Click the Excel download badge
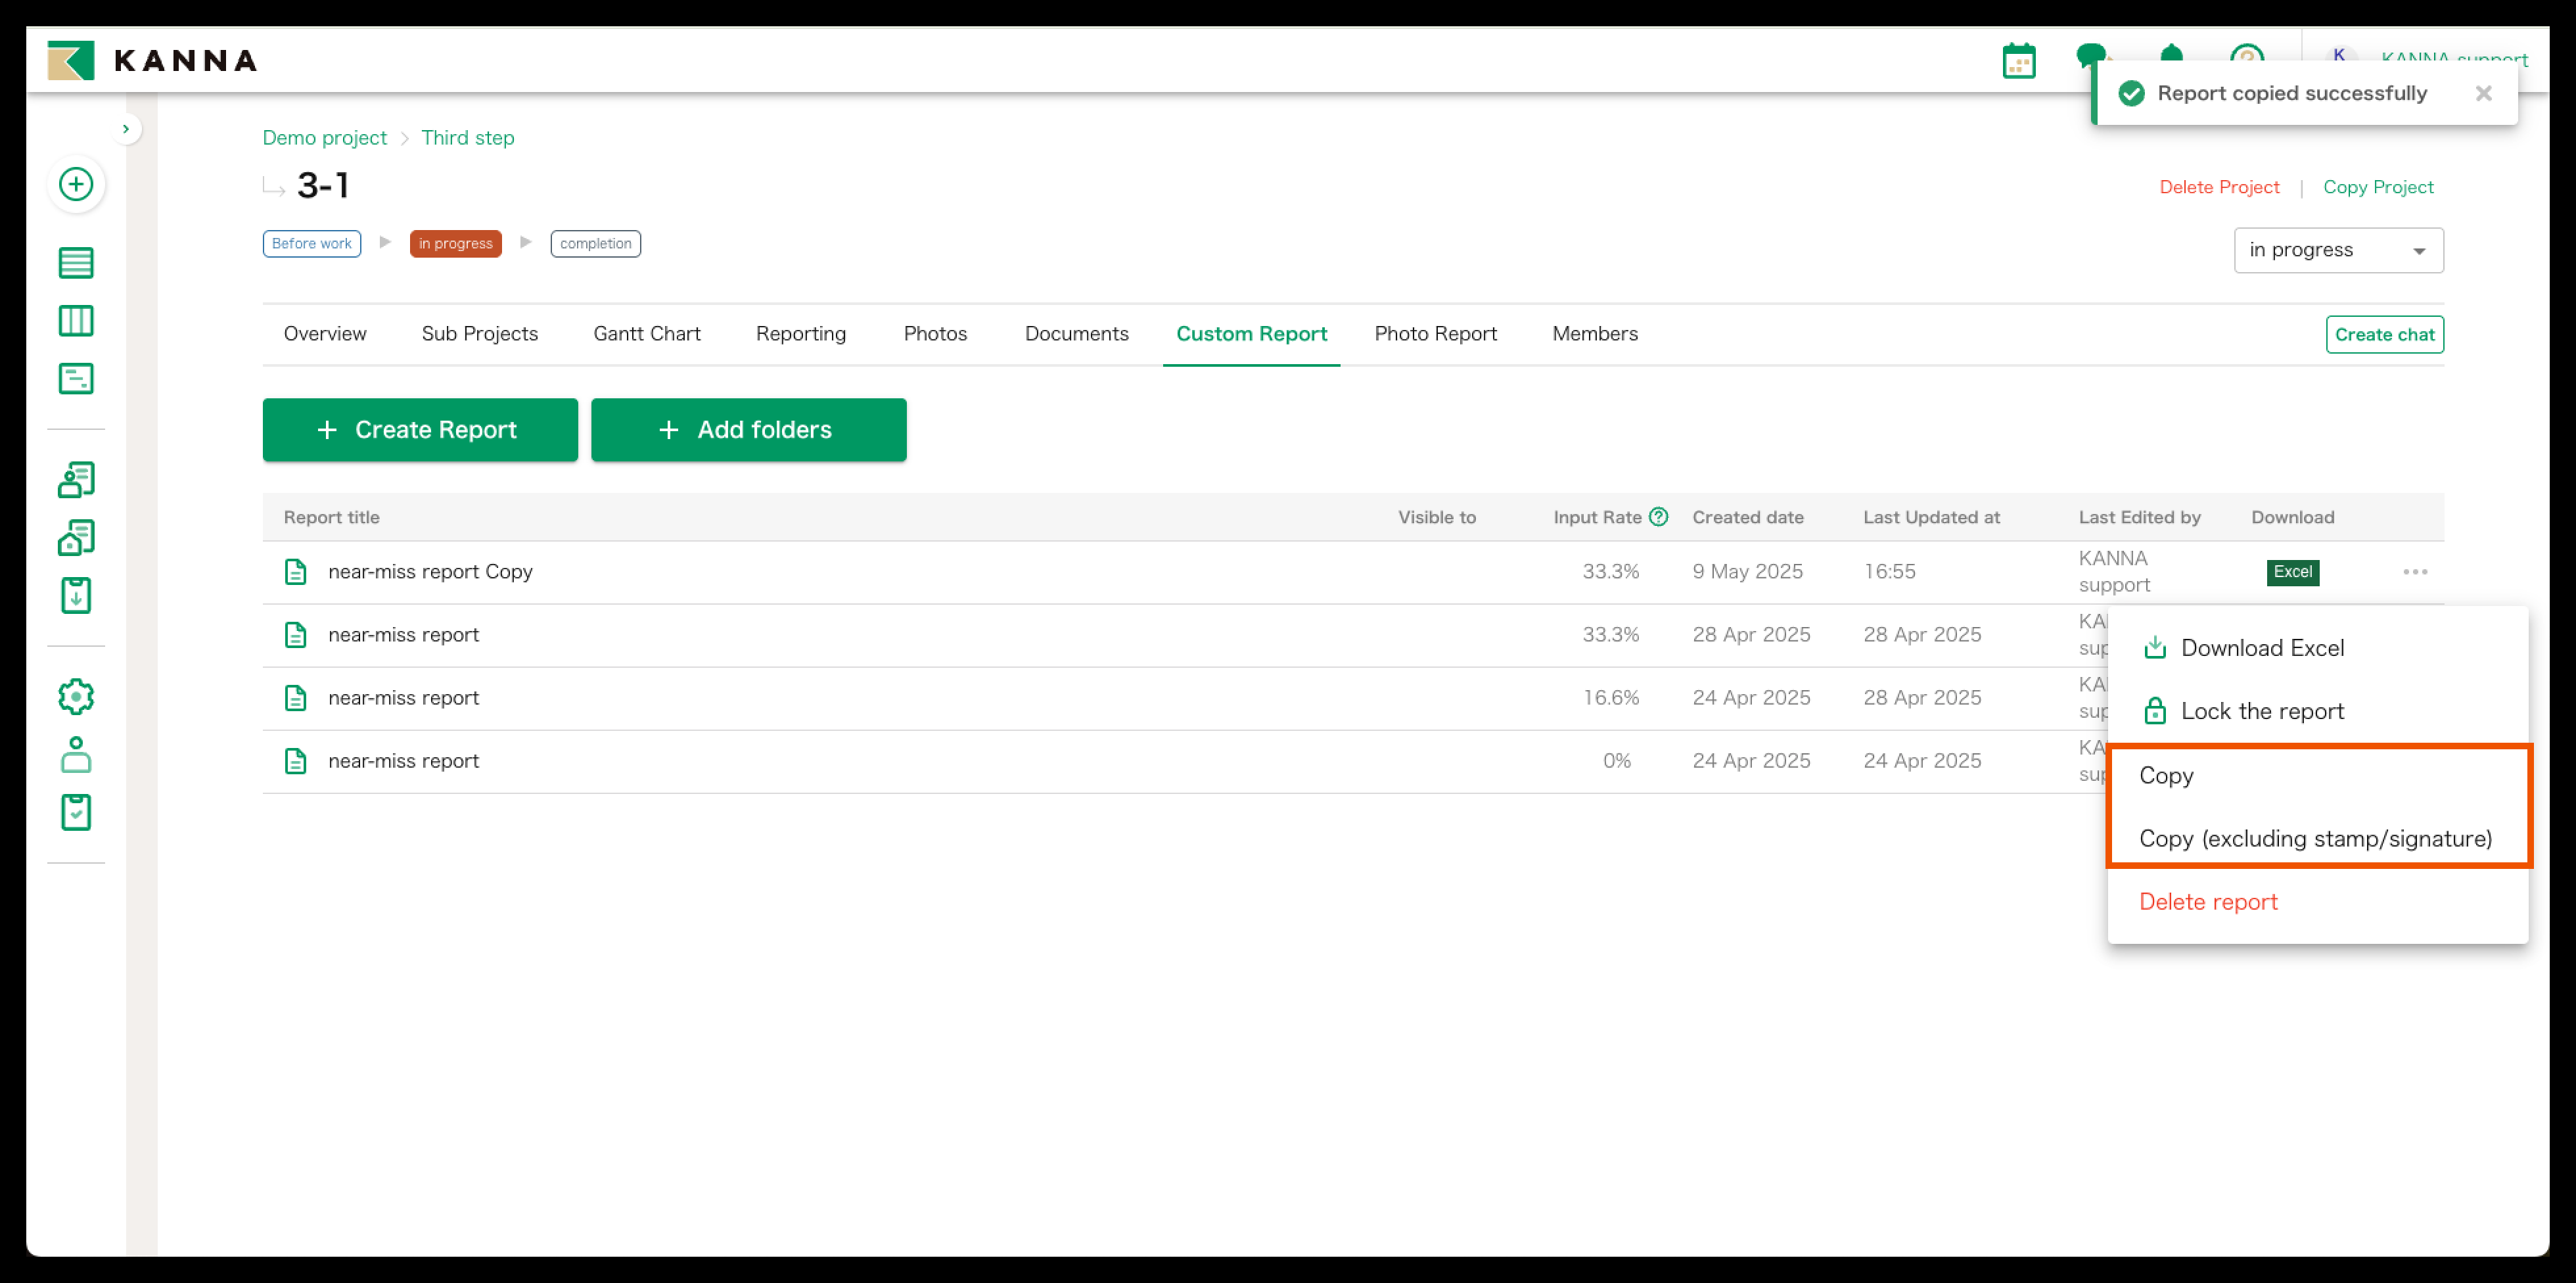This screenshot has height=1283, width=2576. coord(2292,572)
